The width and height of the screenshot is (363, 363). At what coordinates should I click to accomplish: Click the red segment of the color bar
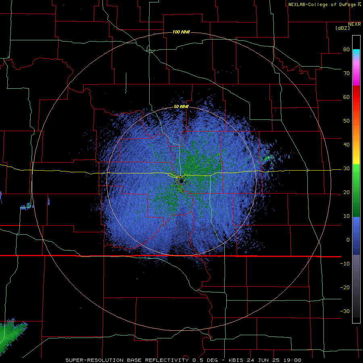tap(356, 97)
